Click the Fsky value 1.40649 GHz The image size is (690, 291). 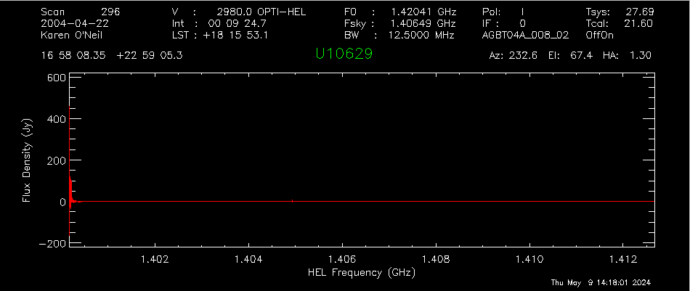click(x=423, y=23)
